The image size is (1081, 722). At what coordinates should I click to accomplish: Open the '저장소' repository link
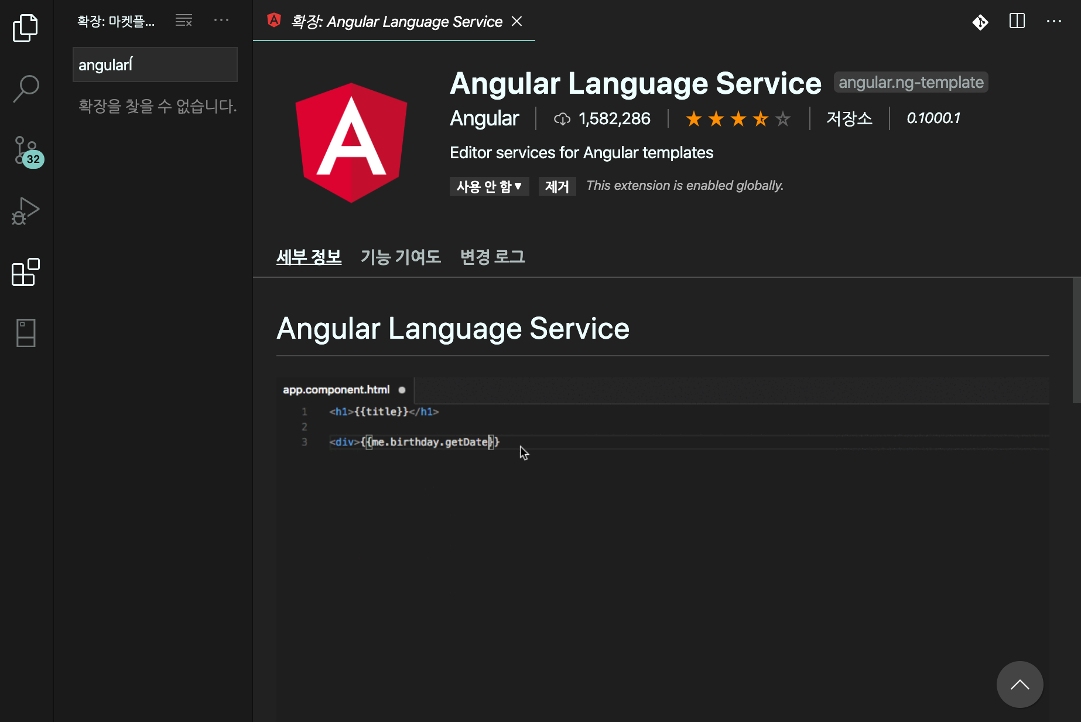click(849, 118)
